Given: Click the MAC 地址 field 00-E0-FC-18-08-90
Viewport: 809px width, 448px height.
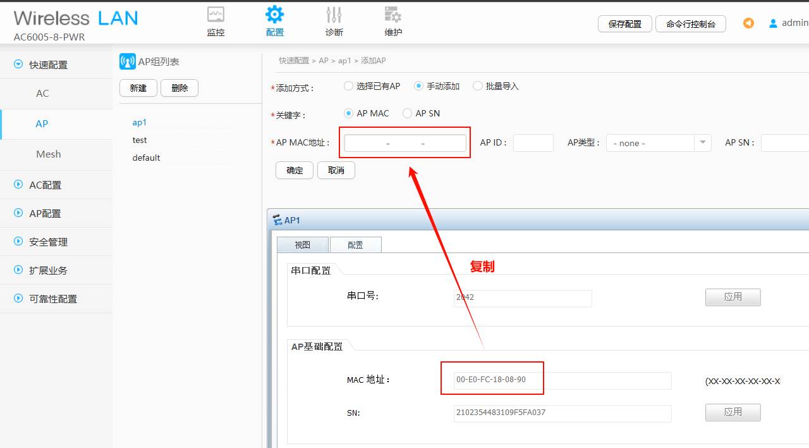Looking at the screenshot, I should [563, 380].
